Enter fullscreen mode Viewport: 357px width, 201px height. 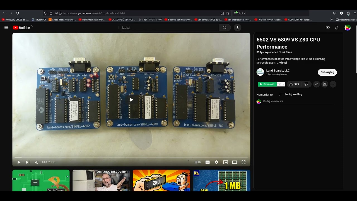pyautogui.click(x=243, y=162)
